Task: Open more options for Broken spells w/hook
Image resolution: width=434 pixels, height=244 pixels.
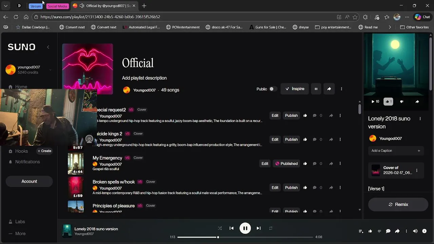Action: [x=340, y=188]
